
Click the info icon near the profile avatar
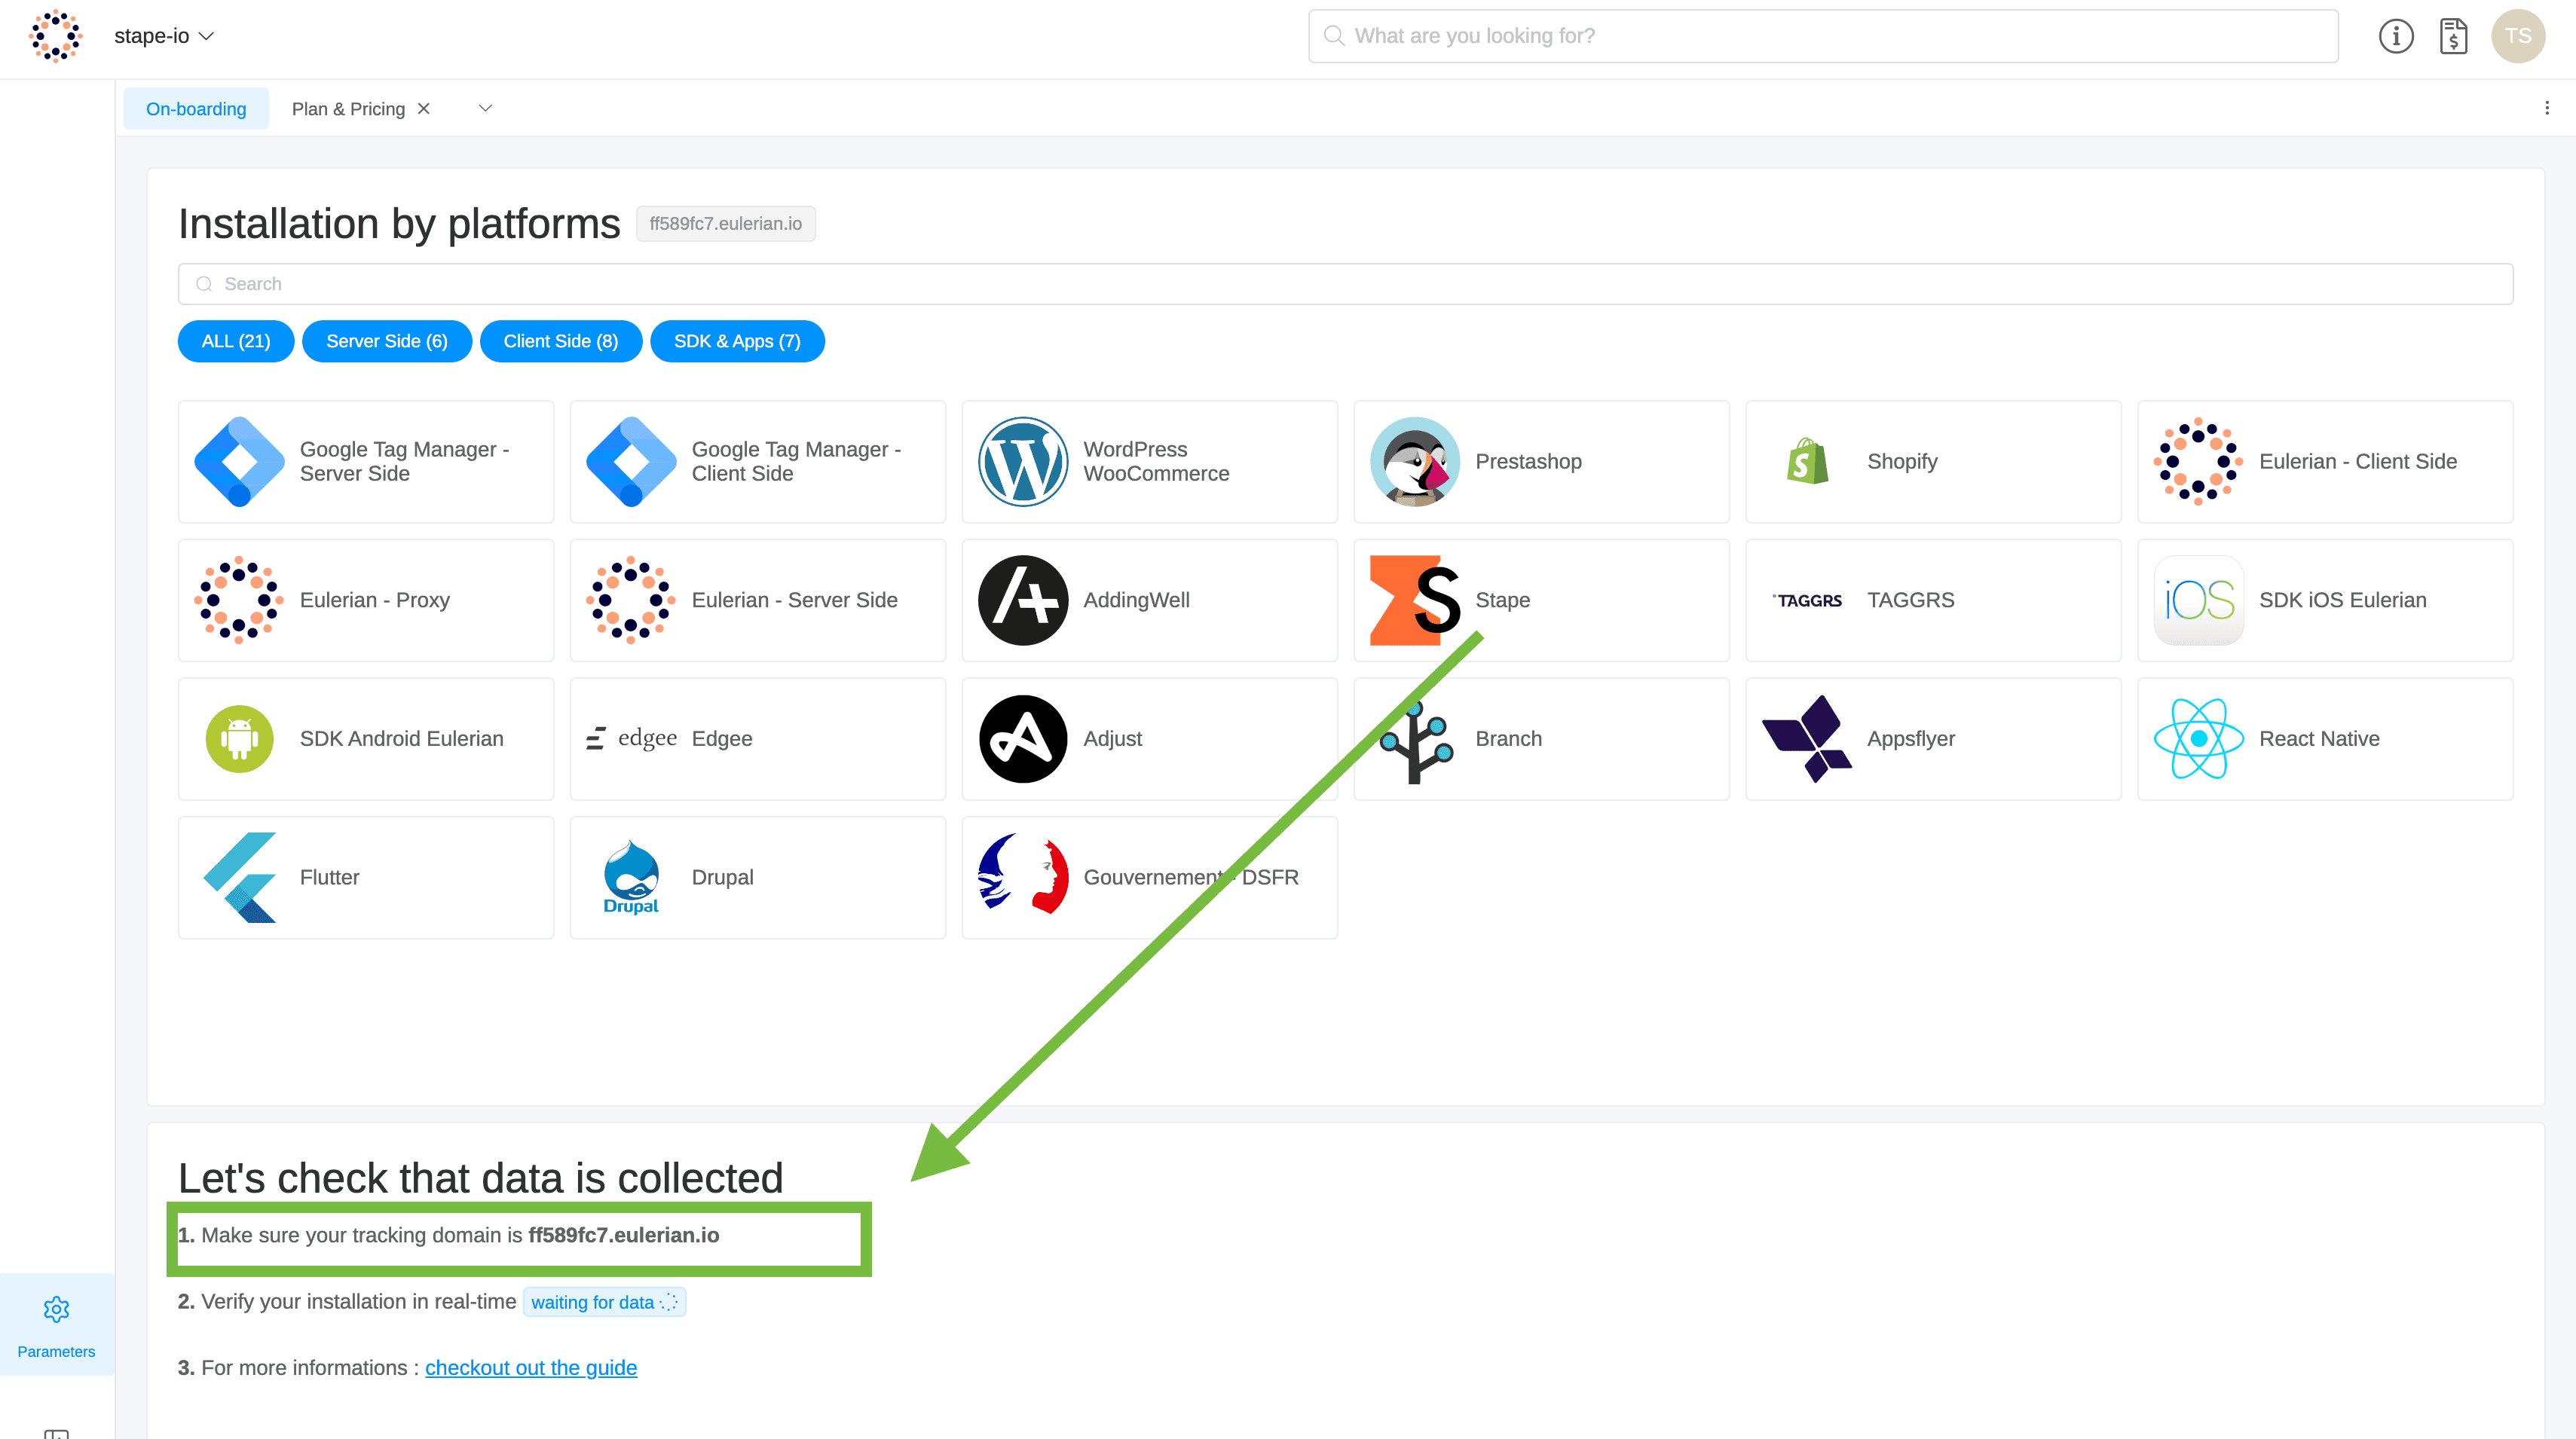2396,36
